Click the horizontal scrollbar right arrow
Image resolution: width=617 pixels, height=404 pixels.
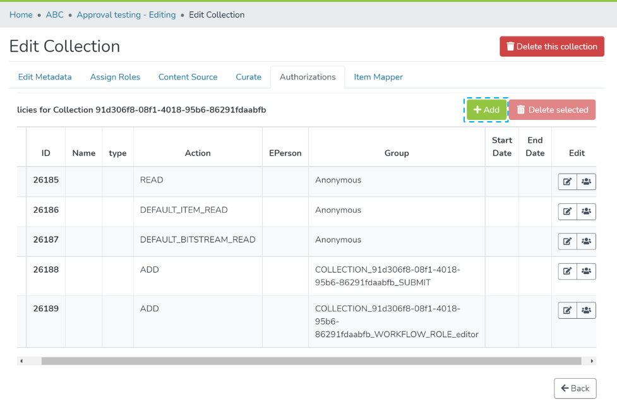[592, 361]
